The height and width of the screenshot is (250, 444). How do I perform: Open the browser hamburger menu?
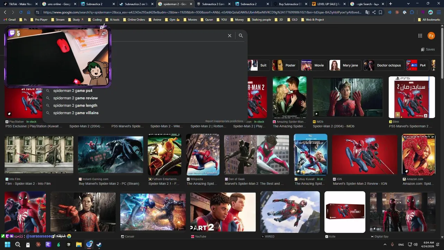tap(439, 12)
